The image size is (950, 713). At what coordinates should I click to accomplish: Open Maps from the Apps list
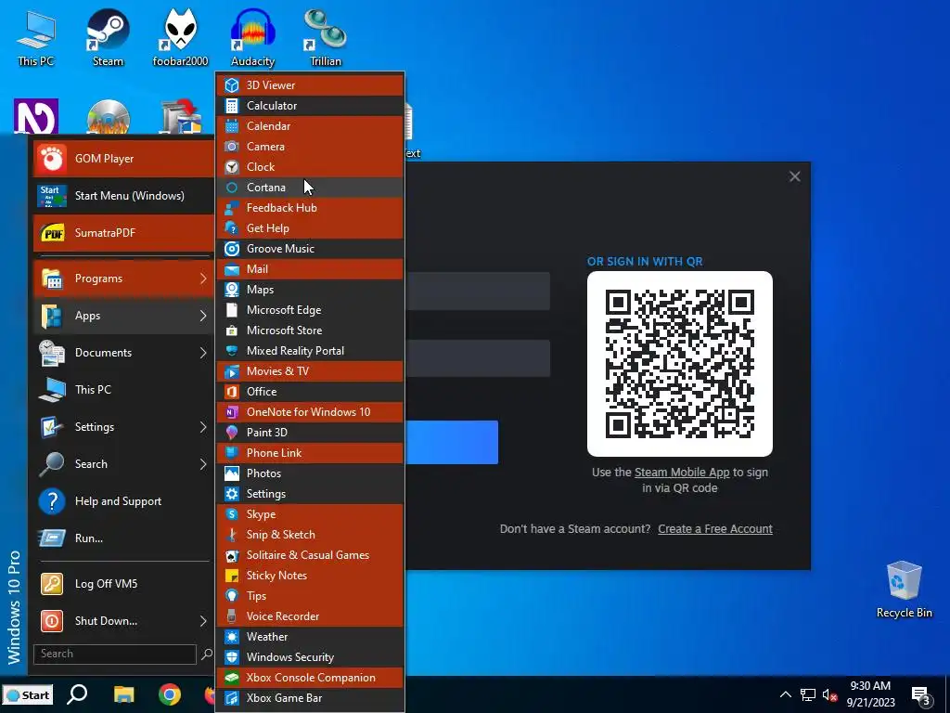(310, 290)
